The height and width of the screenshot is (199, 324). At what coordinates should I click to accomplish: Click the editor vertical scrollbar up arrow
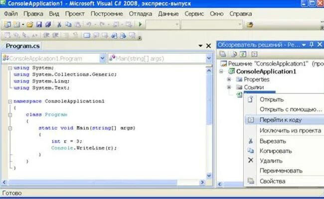(x=209, y=71)
